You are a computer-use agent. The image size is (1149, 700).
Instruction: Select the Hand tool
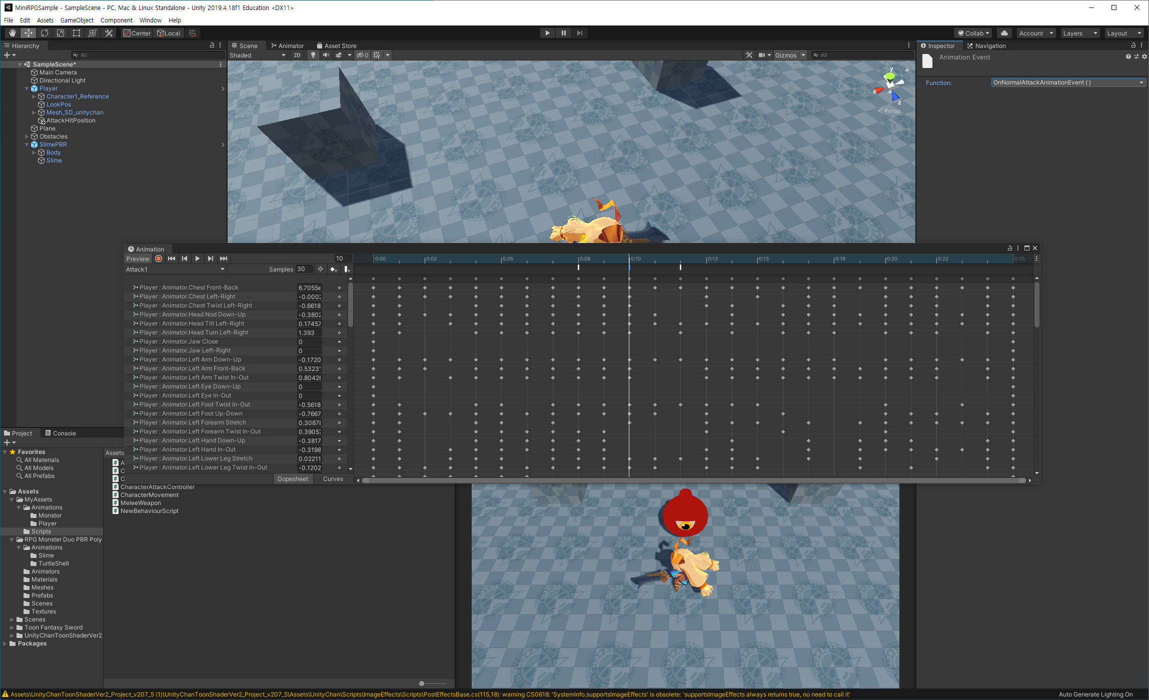tap(13, 33)
